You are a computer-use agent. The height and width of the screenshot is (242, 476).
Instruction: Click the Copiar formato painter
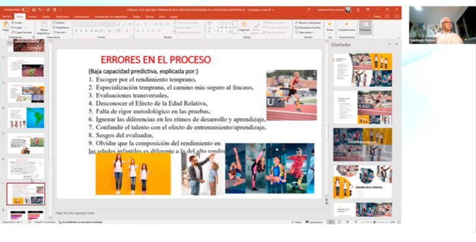(x=21, y=32)
